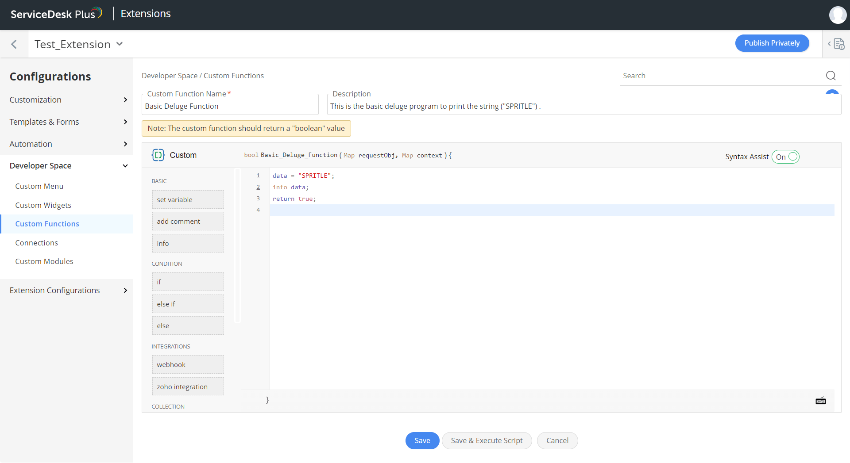
Task: Select Custom Widgets in the sidebar
Action: [x=43, y=205]
